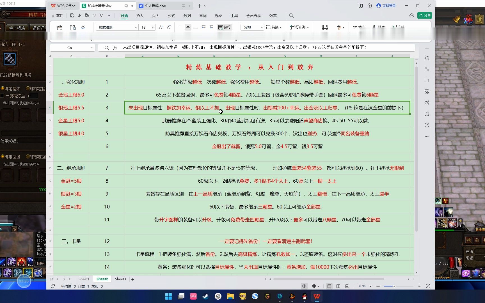The height and width of the screenshot is (303, 485).
Task: Open the name box dropdown C4
Action: tap(92, 48)
